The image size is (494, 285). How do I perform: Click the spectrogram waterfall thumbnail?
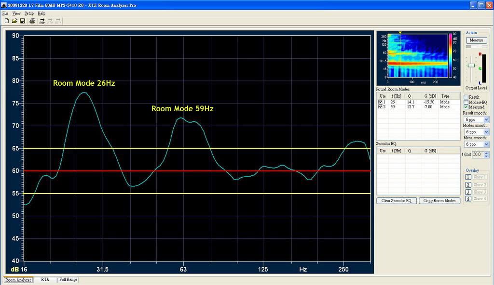[x=417, y=56]
